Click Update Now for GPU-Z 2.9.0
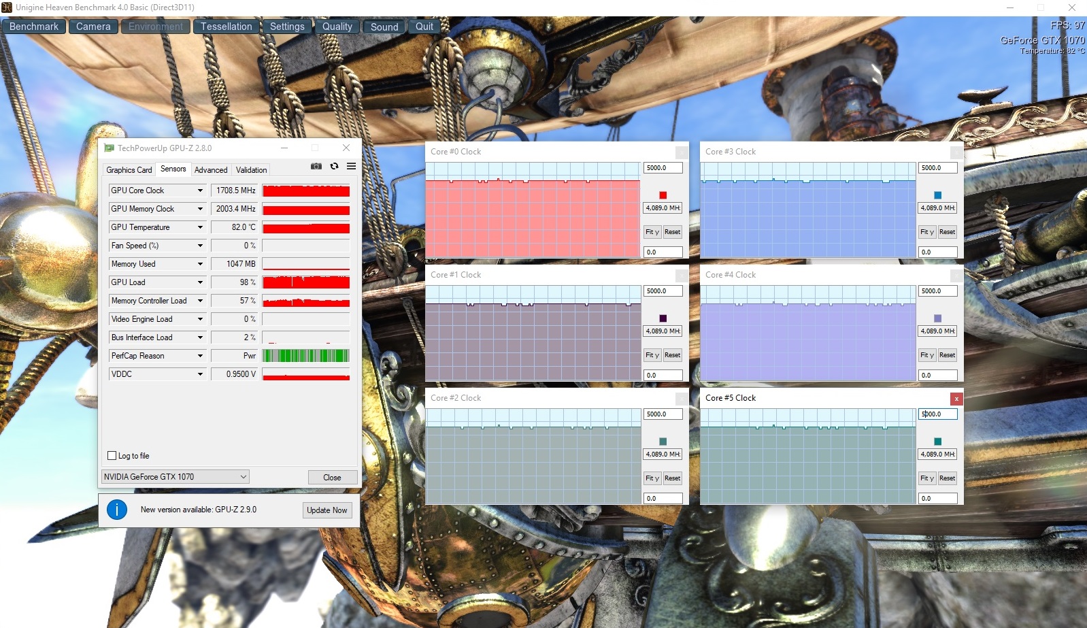Screen dimensions: 1087x628 point(327,510)
